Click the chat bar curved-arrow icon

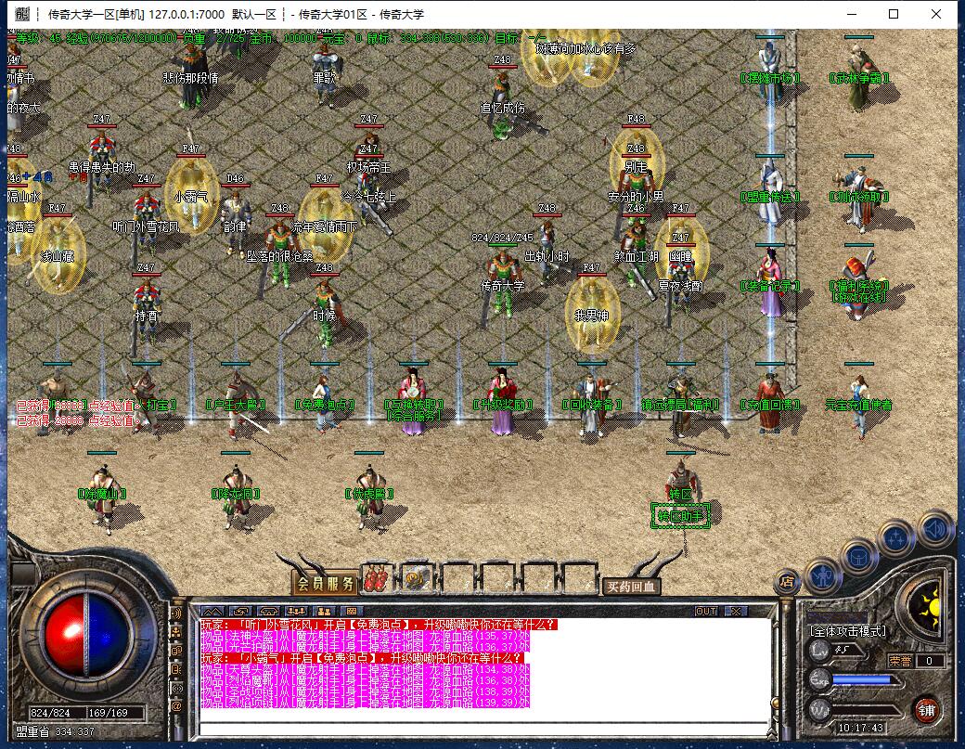tap(240, 611)
